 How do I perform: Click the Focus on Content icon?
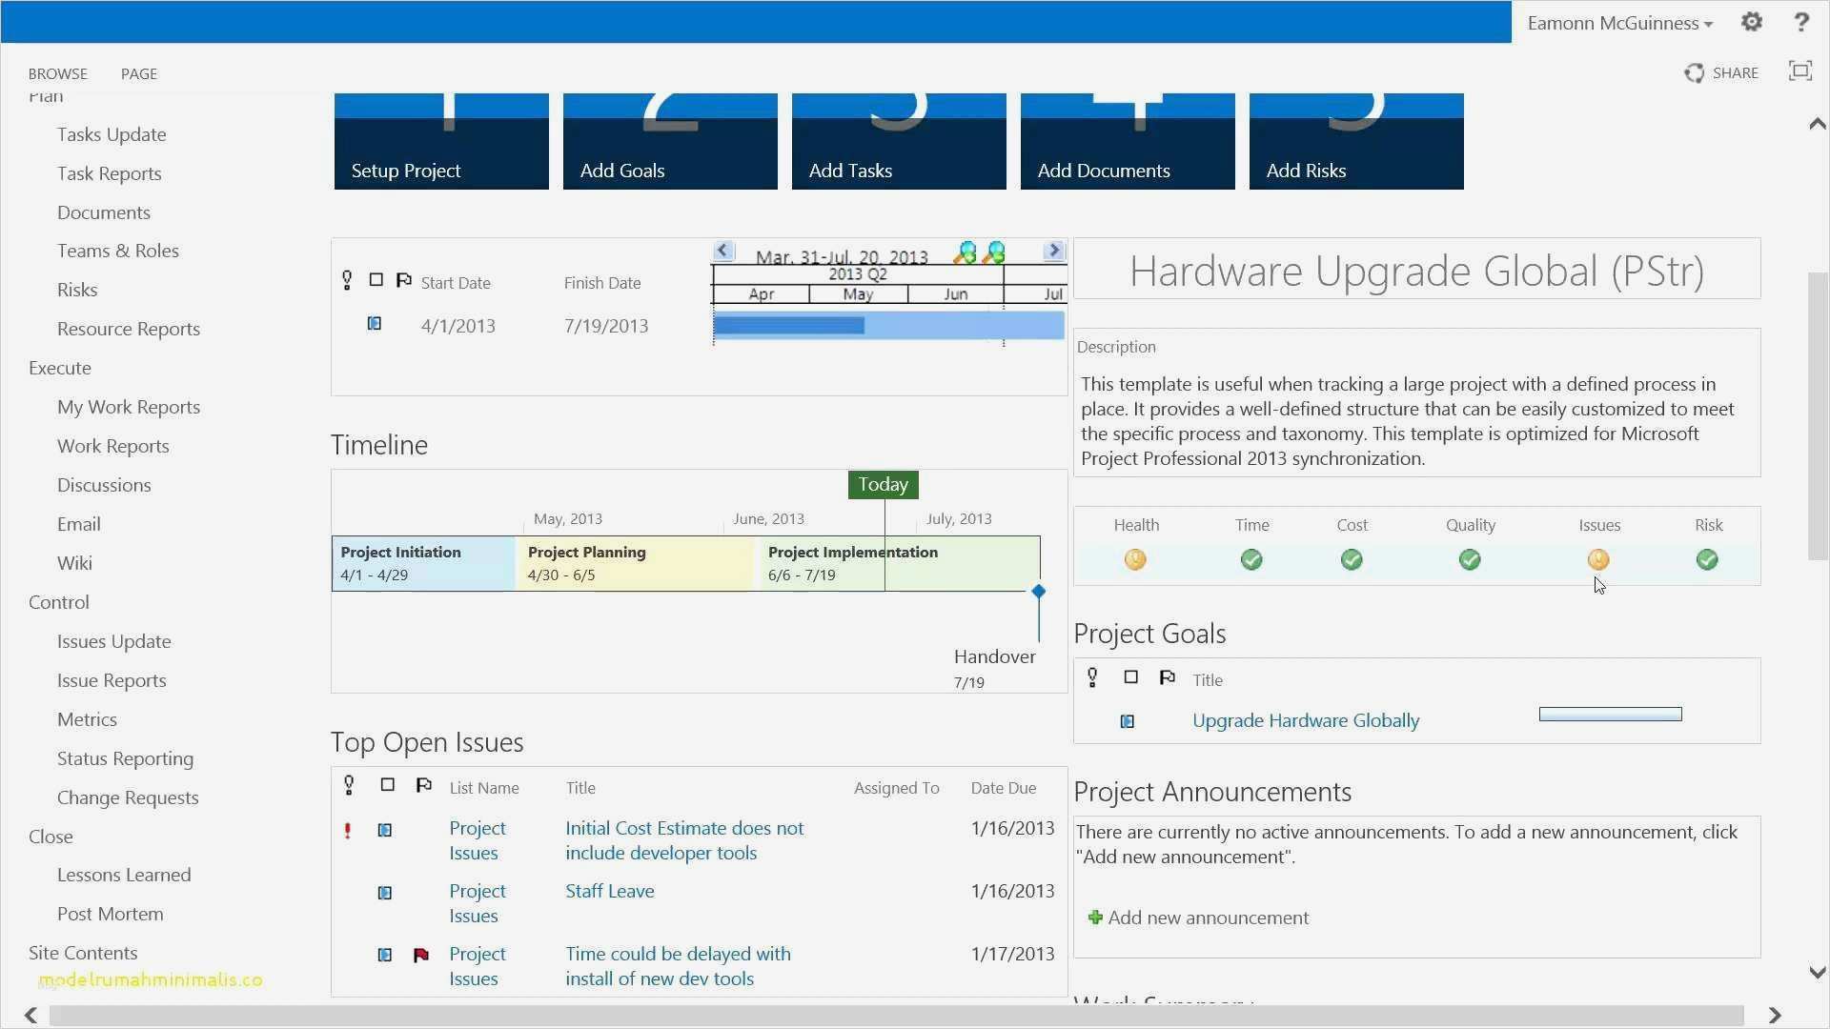coord(1799,71)
